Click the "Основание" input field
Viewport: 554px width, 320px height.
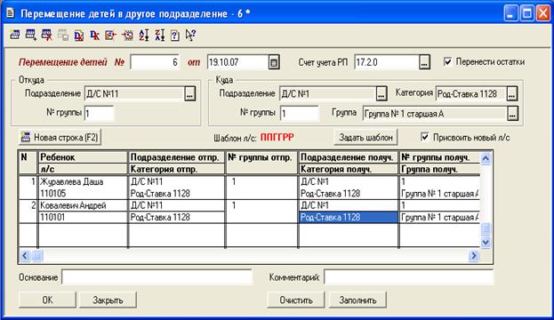coord(157,277)
